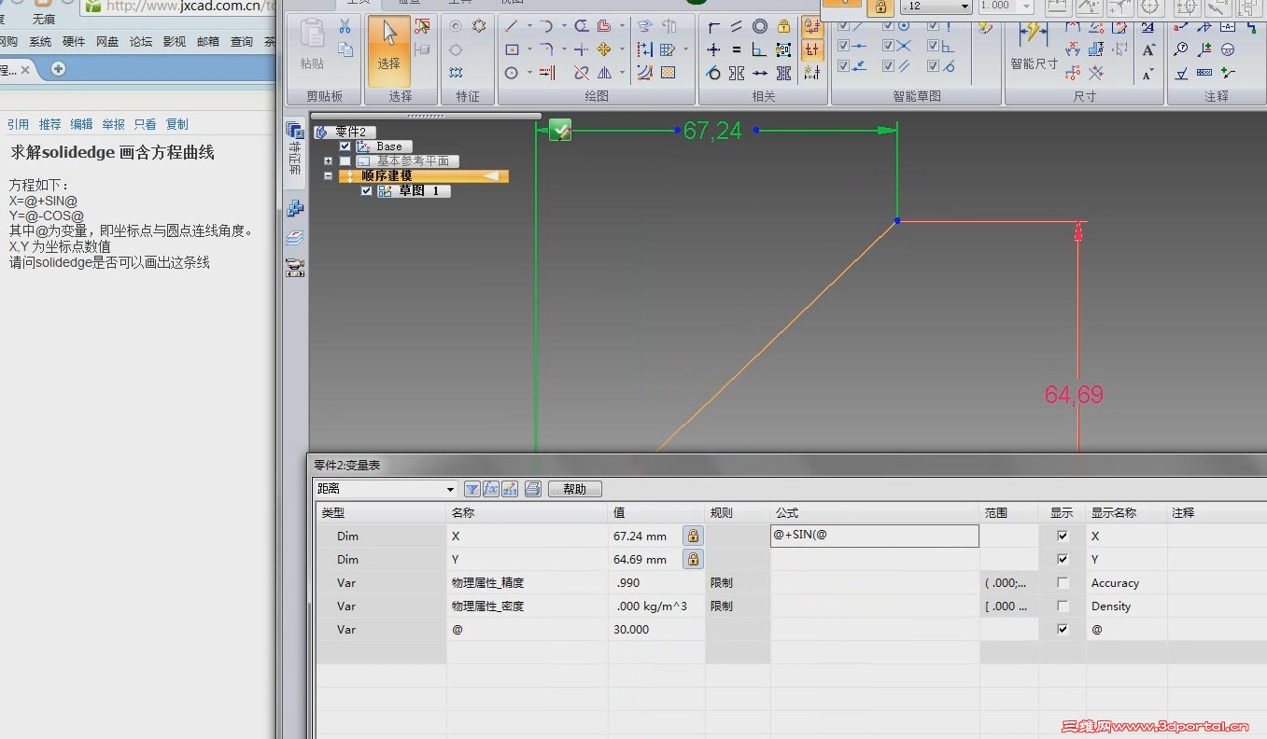Click the print icon in variable table
The height and width of the screenshot is (739, 1267).
[x=533, y=489]
